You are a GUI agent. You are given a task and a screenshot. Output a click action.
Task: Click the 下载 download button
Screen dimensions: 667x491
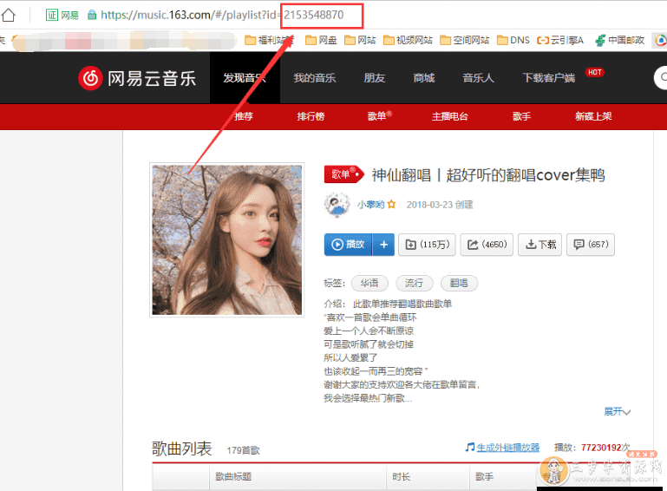539,245
